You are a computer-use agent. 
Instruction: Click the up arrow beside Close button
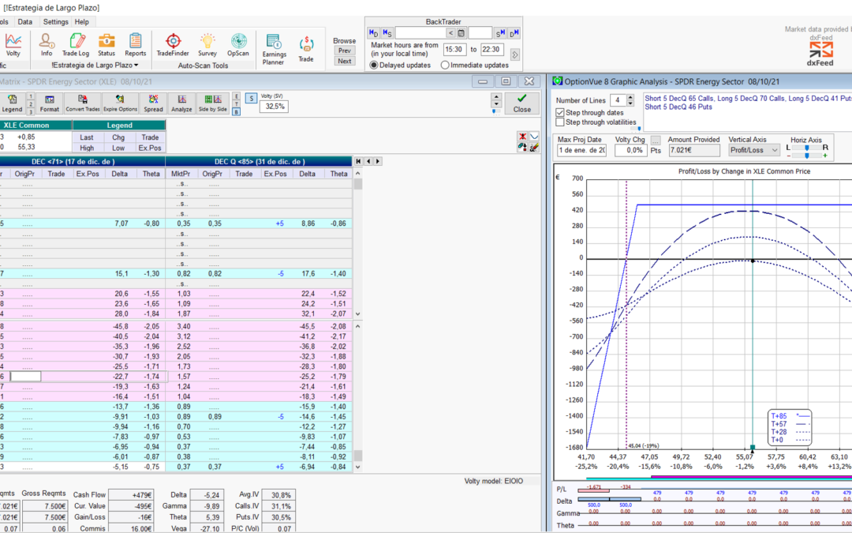point(496,96)
